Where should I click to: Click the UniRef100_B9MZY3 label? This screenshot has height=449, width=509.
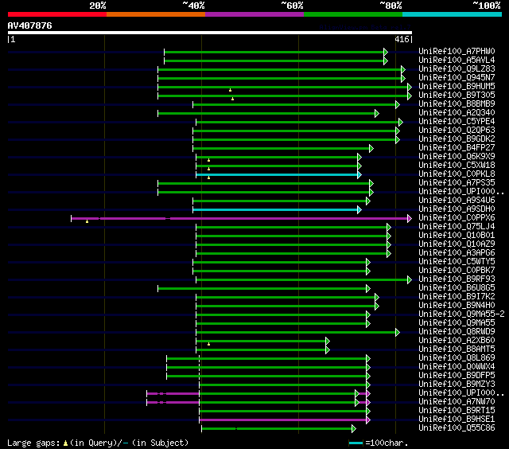tap(457, 385)
